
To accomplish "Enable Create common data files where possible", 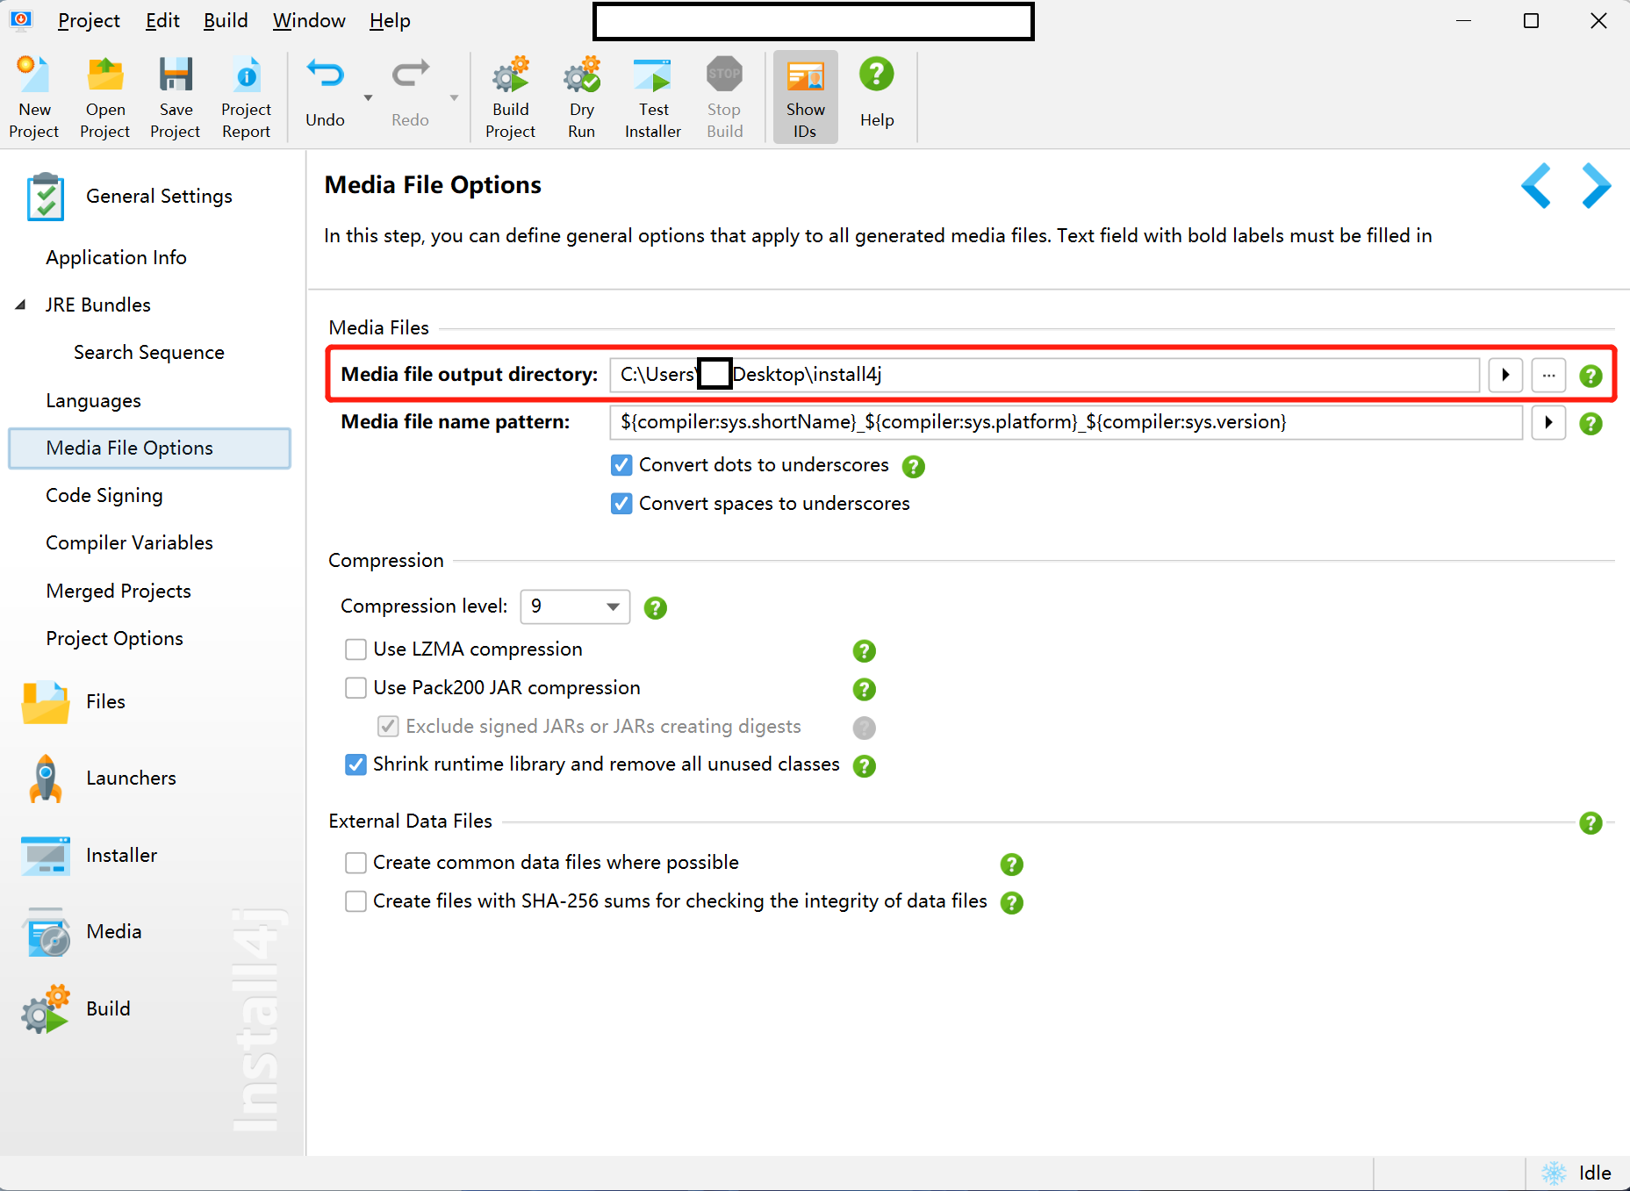I will (355, 863).
